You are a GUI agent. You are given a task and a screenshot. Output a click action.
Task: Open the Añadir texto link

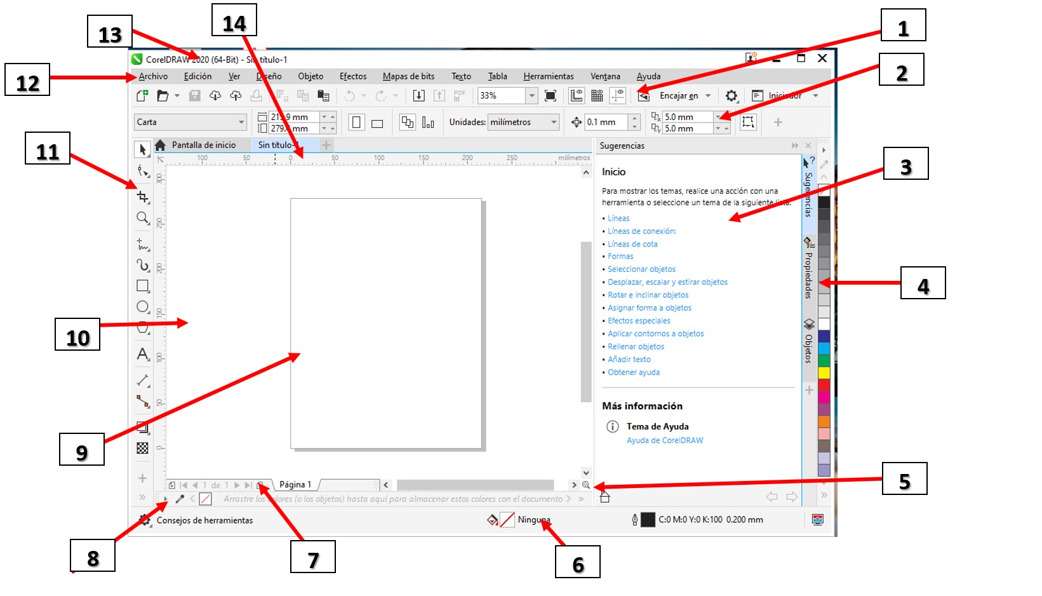[629, 360]
